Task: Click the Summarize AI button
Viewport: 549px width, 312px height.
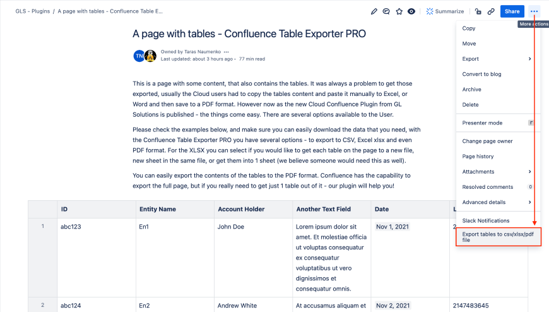Action: pyautogui.click(x=446, y=11)
